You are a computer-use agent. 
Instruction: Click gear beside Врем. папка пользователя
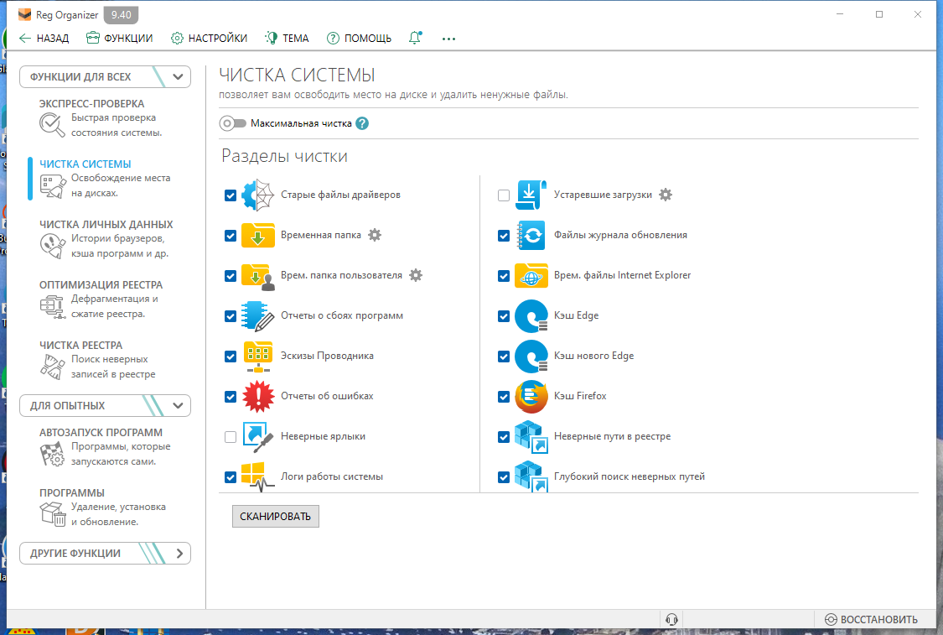[416, 275]
